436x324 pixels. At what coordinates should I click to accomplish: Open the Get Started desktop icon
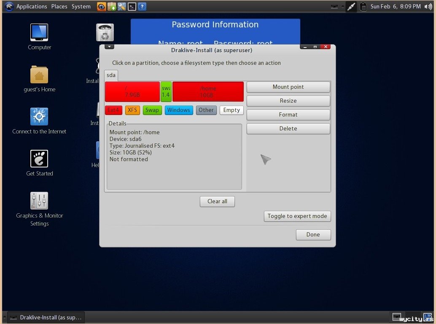pos(39,159)
